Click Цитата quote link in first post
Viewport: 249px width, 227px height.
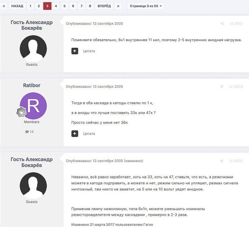pyautogui.click(x=89, y=51)
